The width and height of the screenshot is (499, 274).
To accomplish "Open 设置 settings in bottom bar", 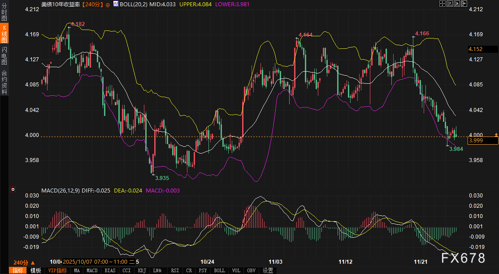I will coord(268,270).
